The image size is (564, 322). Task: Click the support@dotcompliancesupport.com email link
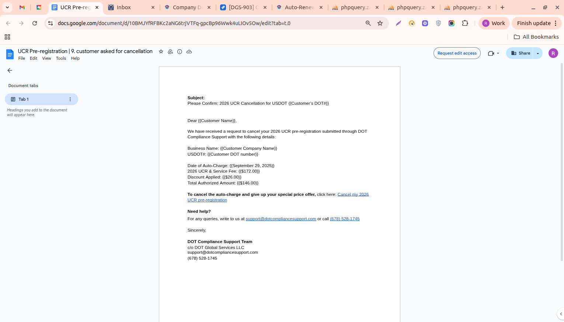281,219
